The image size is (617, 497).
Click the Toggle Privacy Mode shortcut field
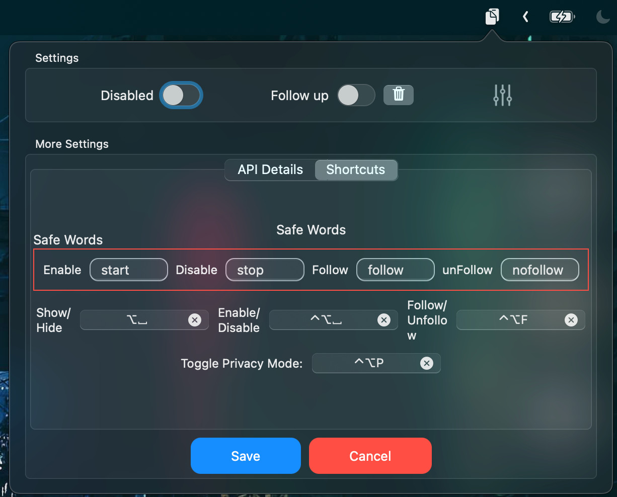point(376,363)
